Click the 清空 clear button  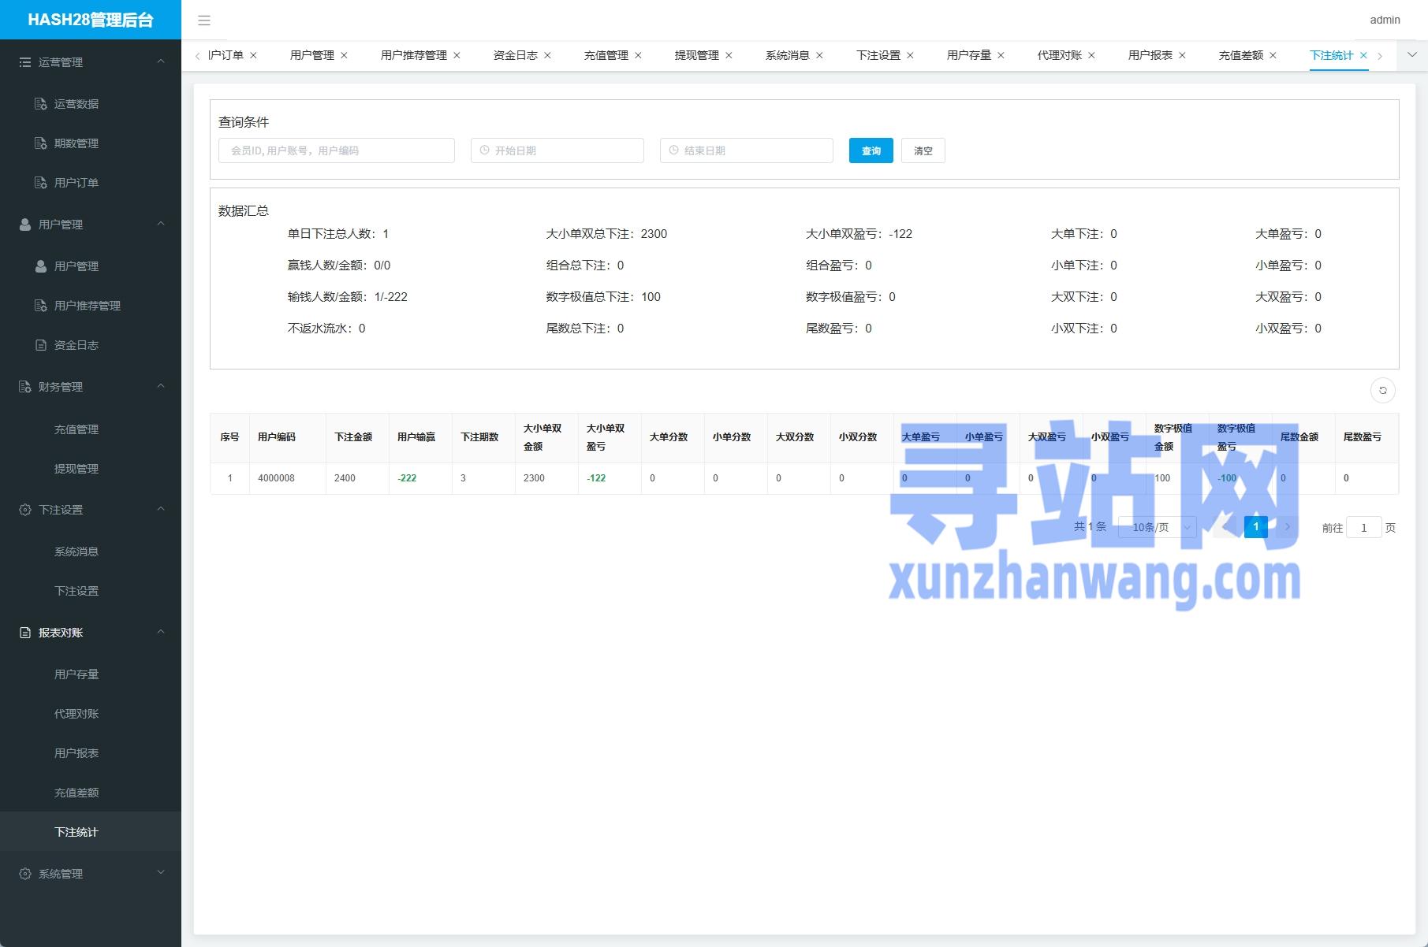coord(923,150)
